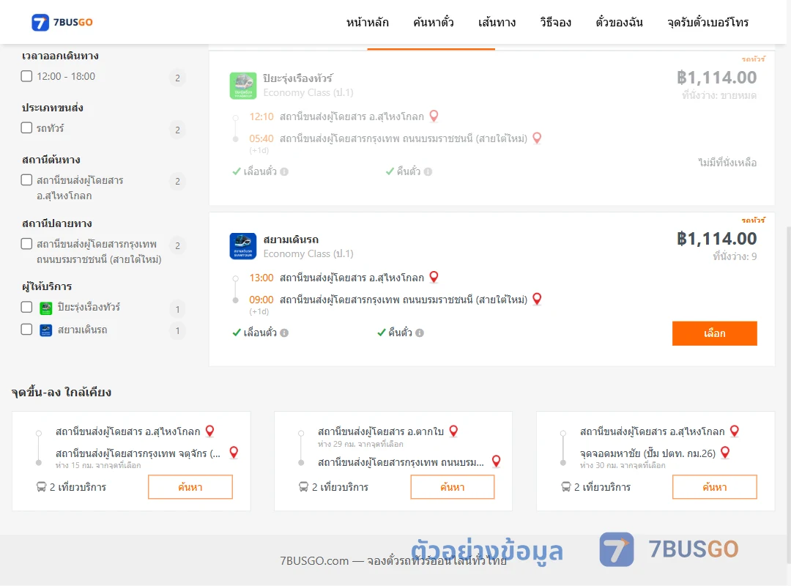This screenshot has height=586, width=791.
Task: Open map pin for อ.ตากใบ station
Action: tap(453, 431)
